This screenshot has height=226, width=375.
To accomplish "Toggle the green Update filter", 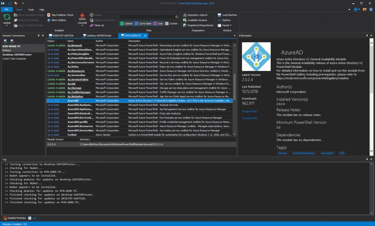I will pos(126,23).
